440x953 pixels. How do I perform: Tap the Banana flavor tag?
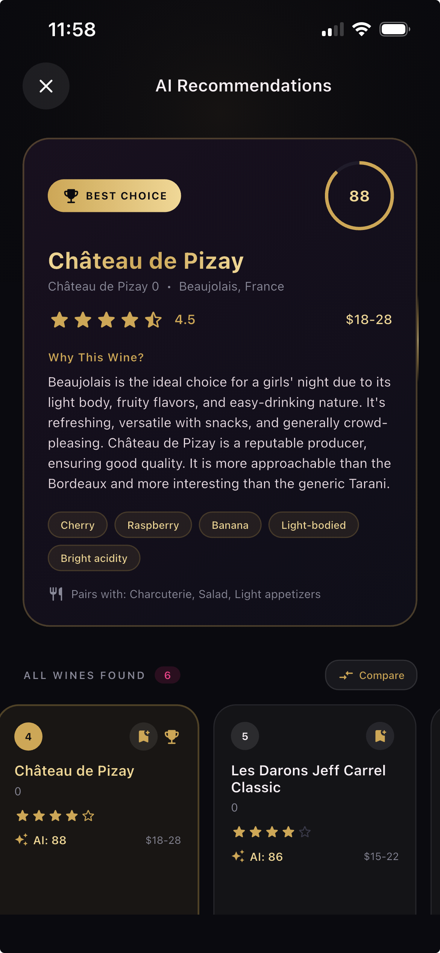(230, 525)
